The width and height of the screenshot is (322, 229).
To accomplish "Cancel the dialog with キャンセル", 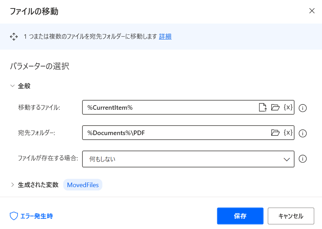I will point(291,216).
